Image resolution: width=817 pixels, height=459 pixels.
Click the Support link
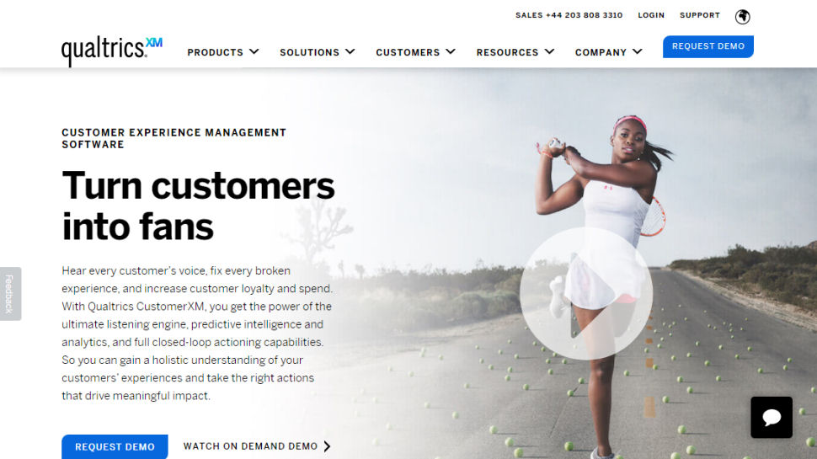click(700, 16)
